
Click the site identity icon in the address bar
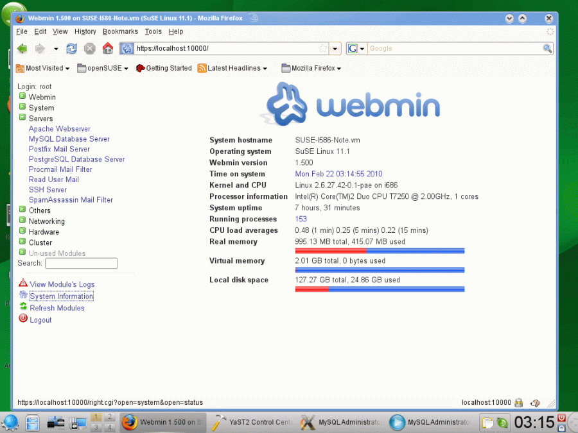[x=127, y=48]
